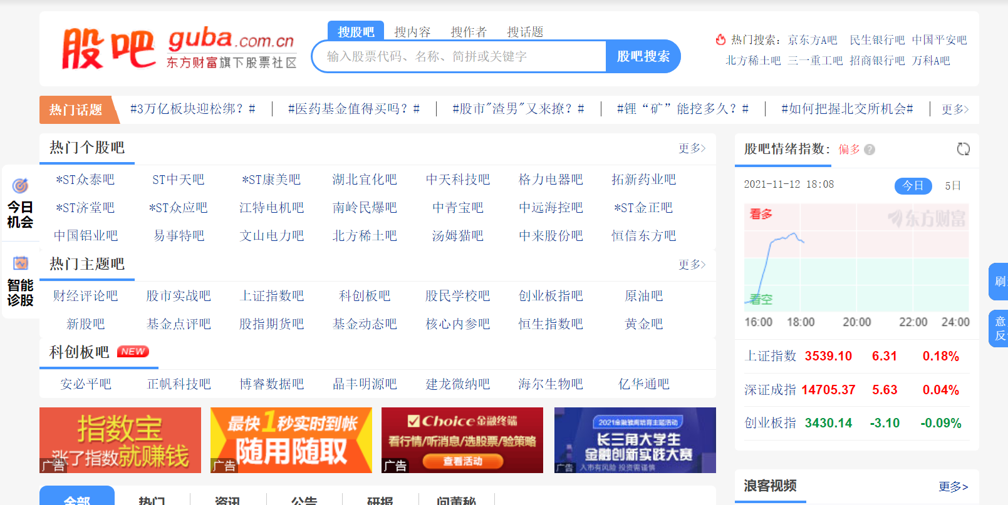Image resolution: width=1008 pixels, height=505 pixels.
Task: Select the 搜股吧 search tab
Action: click(x=356, y=32)
